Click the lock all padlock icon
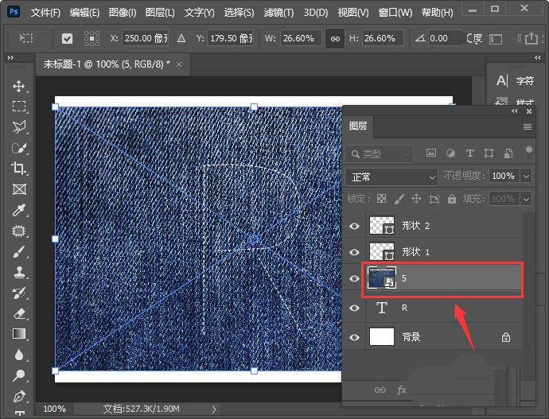The width and height of the screenshot is (549, 419). tap(452, 199)
